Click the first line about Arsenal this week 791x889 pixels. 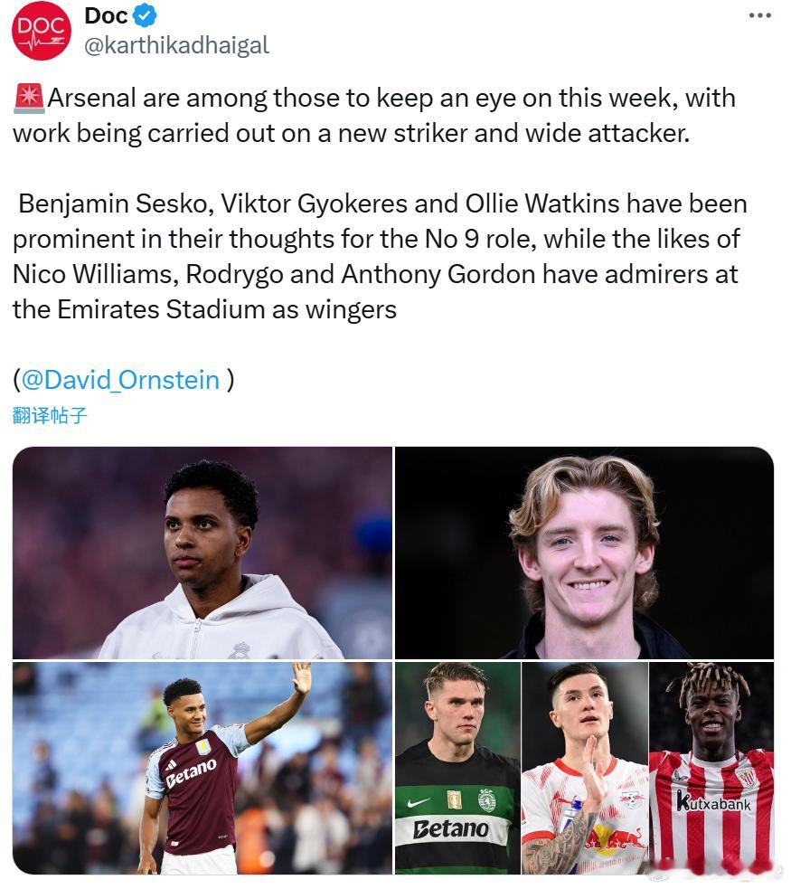click(374, 98)
